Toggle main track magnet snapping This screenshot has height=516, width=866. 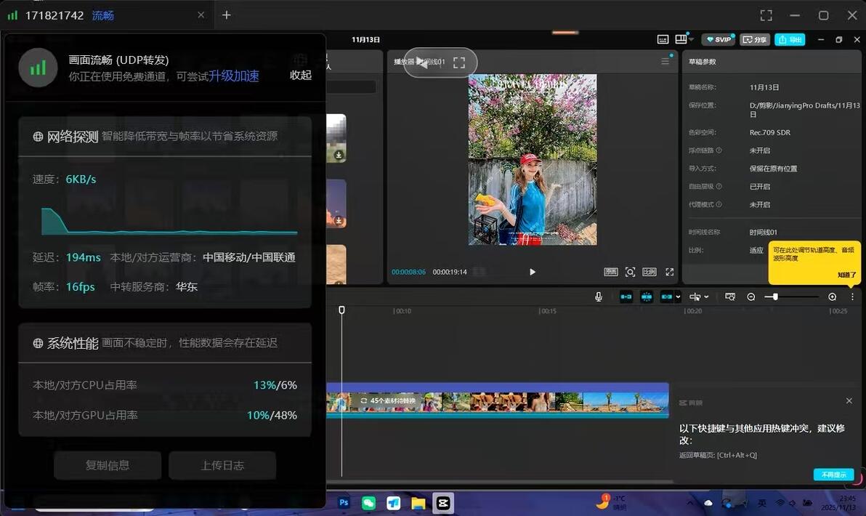click(626, 297)
